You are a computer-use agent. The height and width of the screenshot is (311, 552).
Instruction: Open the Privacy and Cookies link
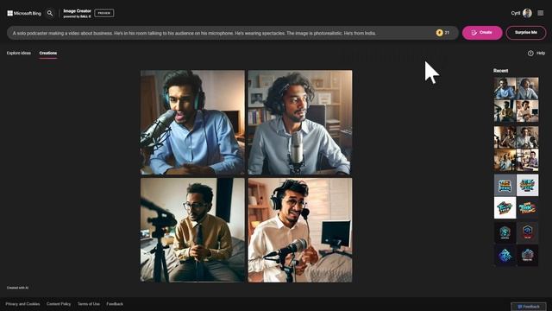pyautogui.click(x=22, y=304)
